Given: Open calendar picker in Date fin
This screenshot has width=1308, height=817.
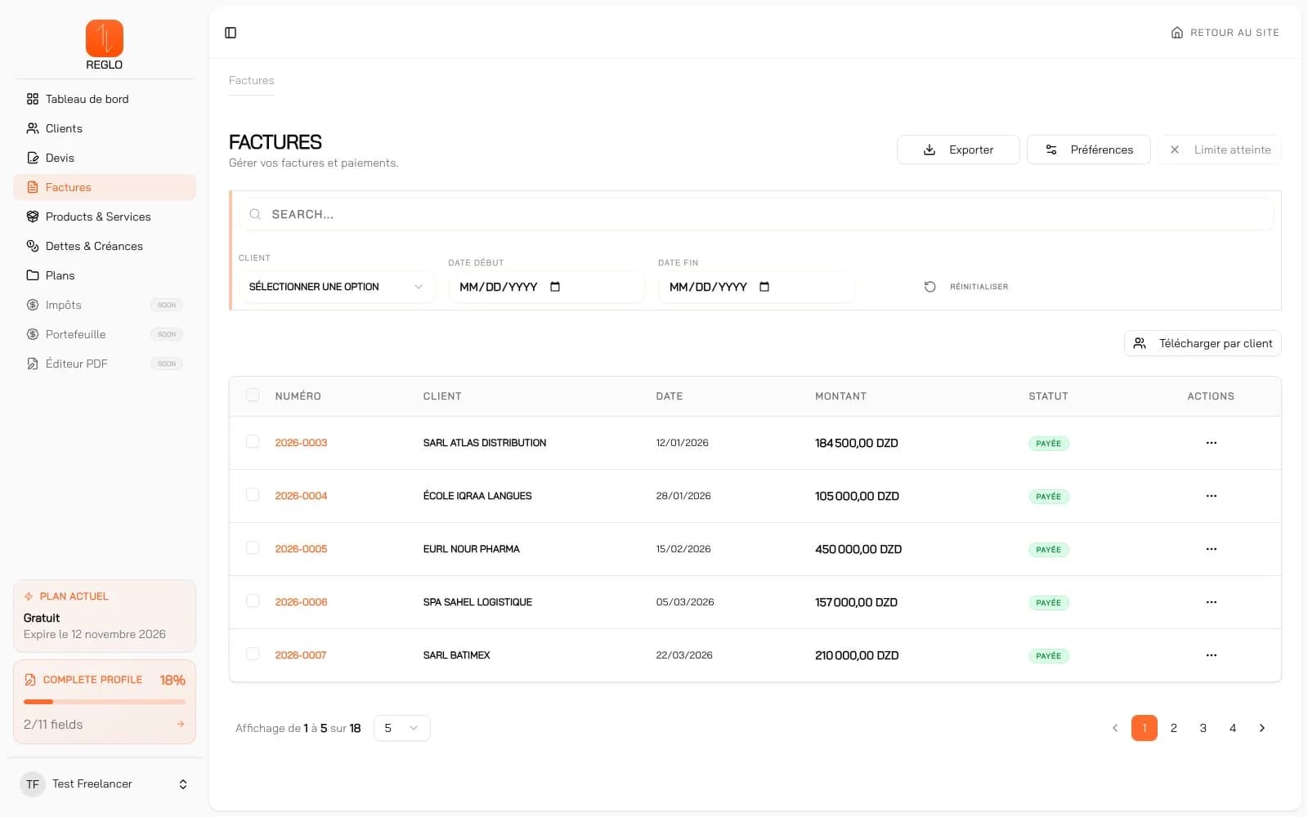Looking at the screenshot, I should point(764,287).
